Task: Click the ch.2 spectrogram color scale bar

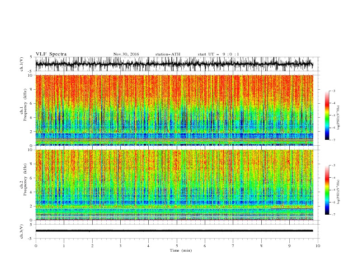Action: (327, 190)
